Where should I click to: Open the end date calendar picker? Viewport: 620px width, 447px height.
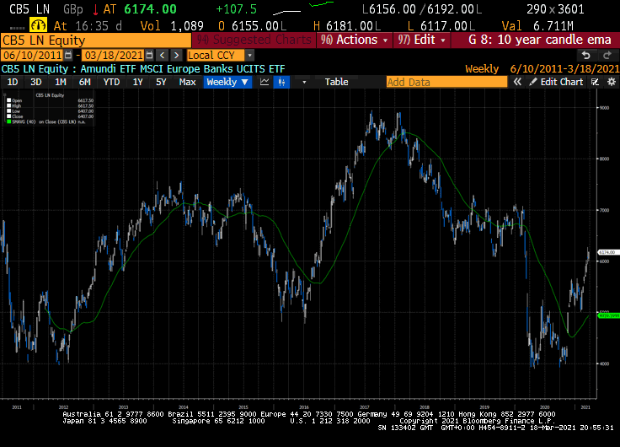pyautogui.click(x=149, y=55)
